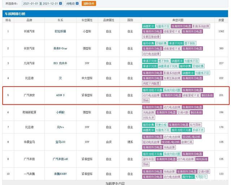Click 空调问题 tag in the 奔腾B30EV row
The width and height of the screenshot is (231, 185).
(x=204, y=172)
